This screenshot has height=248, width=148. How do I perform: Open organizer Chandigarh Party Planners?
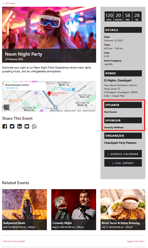click(x=120, y=143)
